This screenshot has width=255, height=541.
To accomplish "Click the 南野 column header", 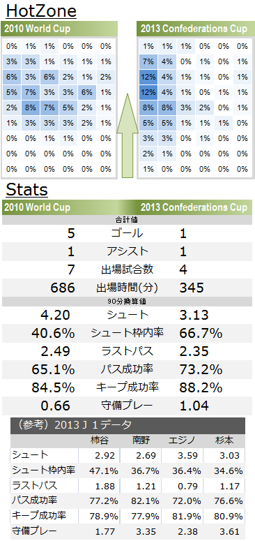I will pos(141,440).
